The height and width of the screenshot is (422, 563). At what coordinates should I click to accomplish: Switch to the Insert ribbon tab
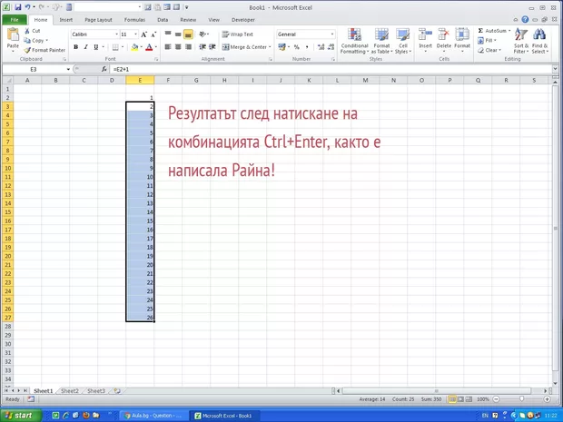66,20
